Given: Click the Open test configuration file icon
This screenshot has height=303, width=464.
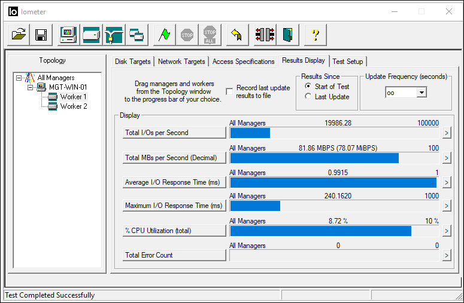Looking at the screenshot, I should 19,35.
